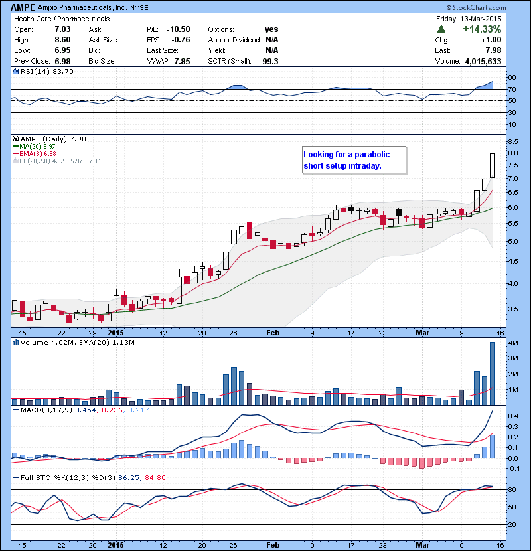Click the +14.33% percent change
531x551 pixels.
pyautogui.click(x=482, y=29)
